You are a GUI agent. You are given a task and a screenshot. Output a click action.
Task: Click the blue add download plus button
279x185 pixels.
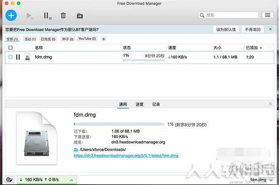pyautogui.click(x=11, y=15)
